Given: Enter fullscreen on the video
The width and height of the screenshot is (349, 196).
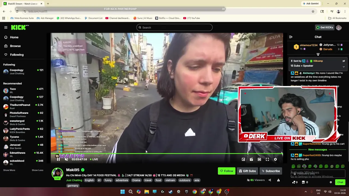Looking at the screenshot, I should click(x=267, y=159).
